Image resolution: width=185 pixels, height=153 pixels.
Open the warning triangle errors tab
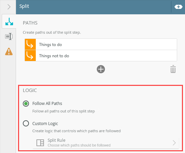tap(9, 51)
